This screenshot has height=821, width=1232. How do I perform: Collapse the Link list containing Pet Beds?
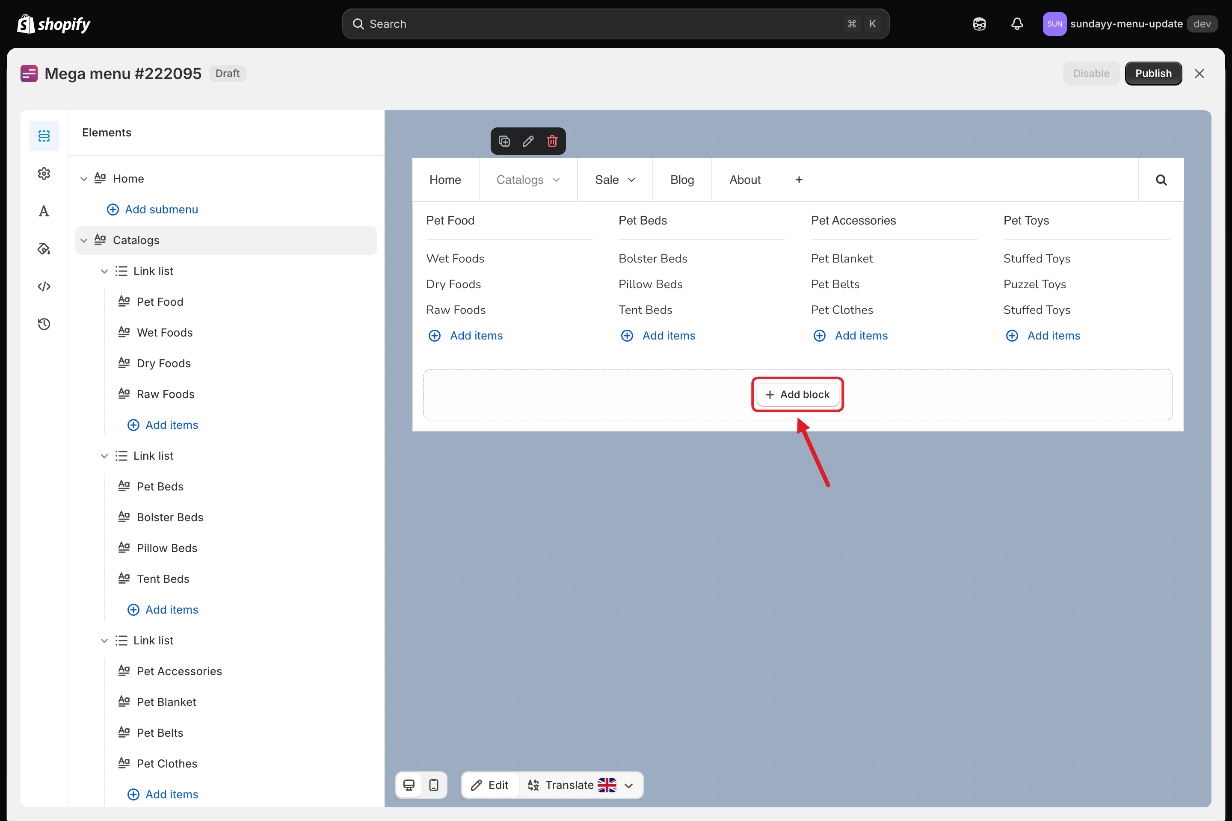(104, 456)
